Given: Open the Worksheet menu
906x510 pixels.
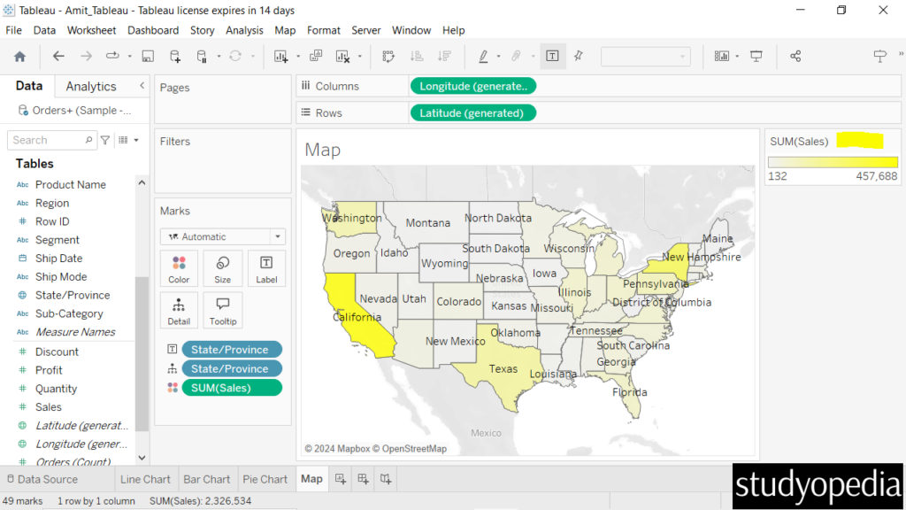Looking at the screenshot, I should [x=91, y=30].
